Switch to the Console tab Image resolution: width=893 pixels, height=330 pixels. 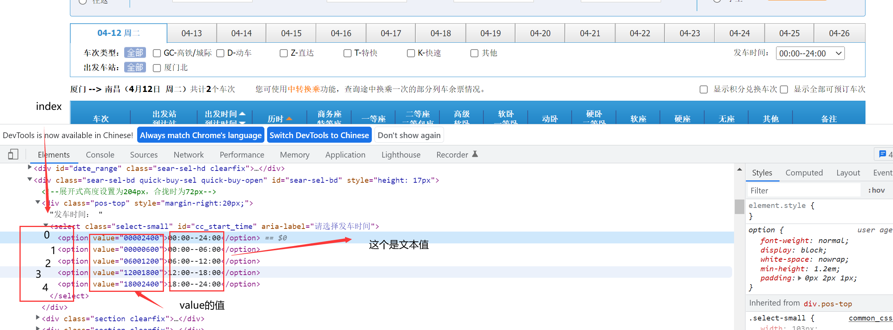pyautogui.click(x=100, y=155)
